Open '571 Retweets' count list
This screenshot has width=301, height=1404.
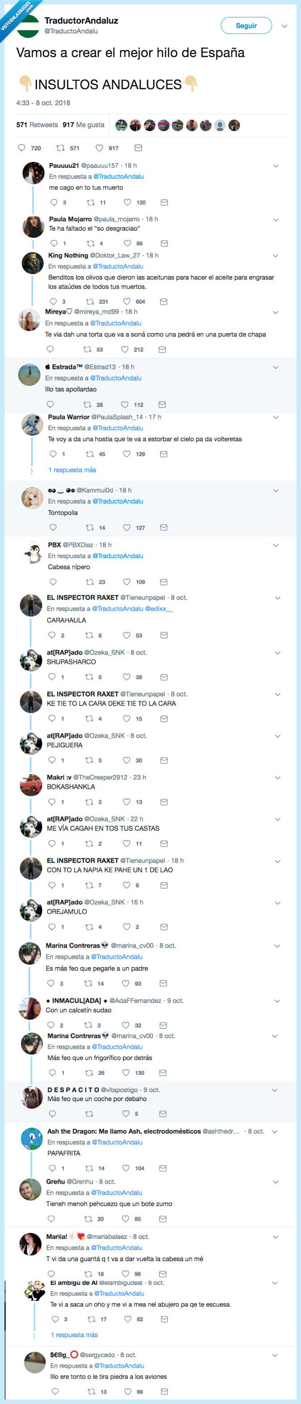coord(37,125)
